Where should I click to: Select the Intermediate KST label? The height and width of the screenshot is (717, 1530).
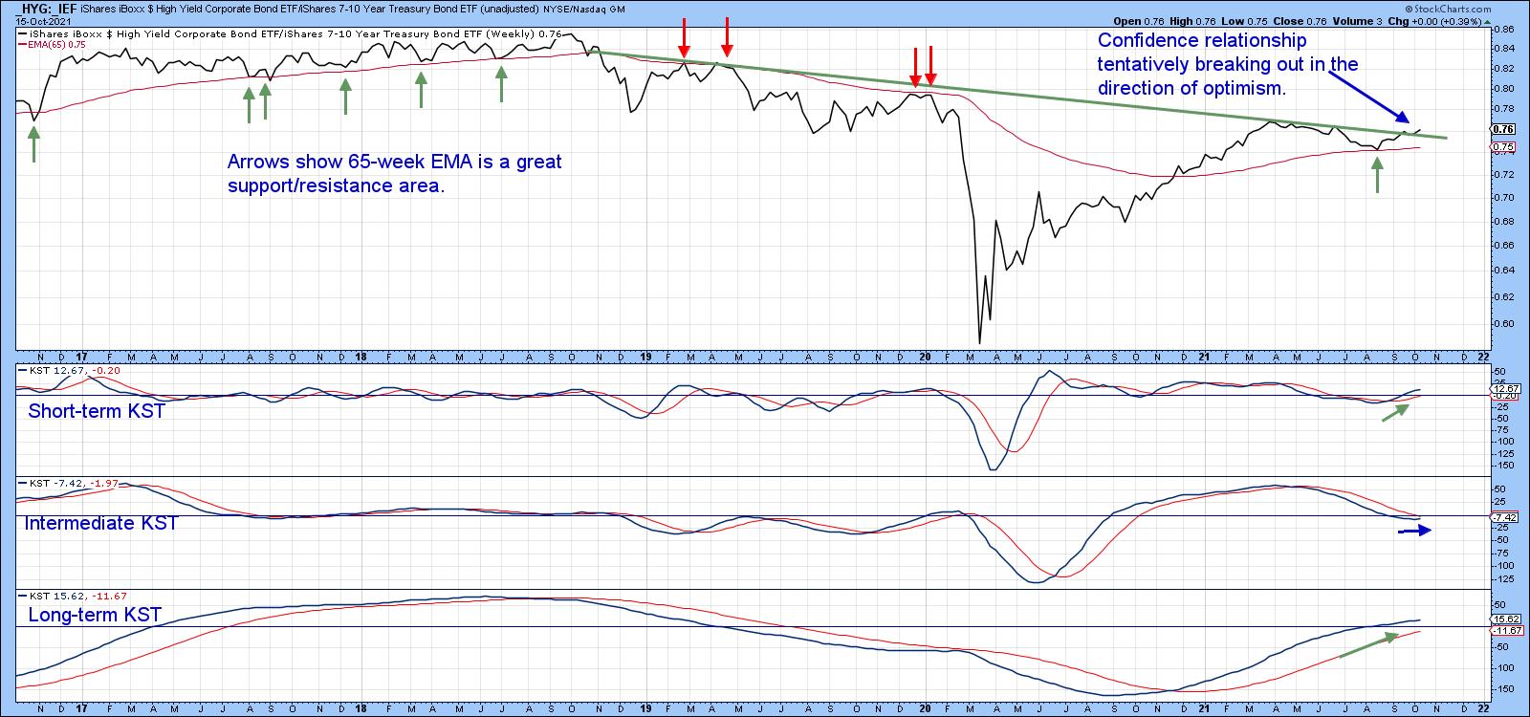tap(100, 523)
